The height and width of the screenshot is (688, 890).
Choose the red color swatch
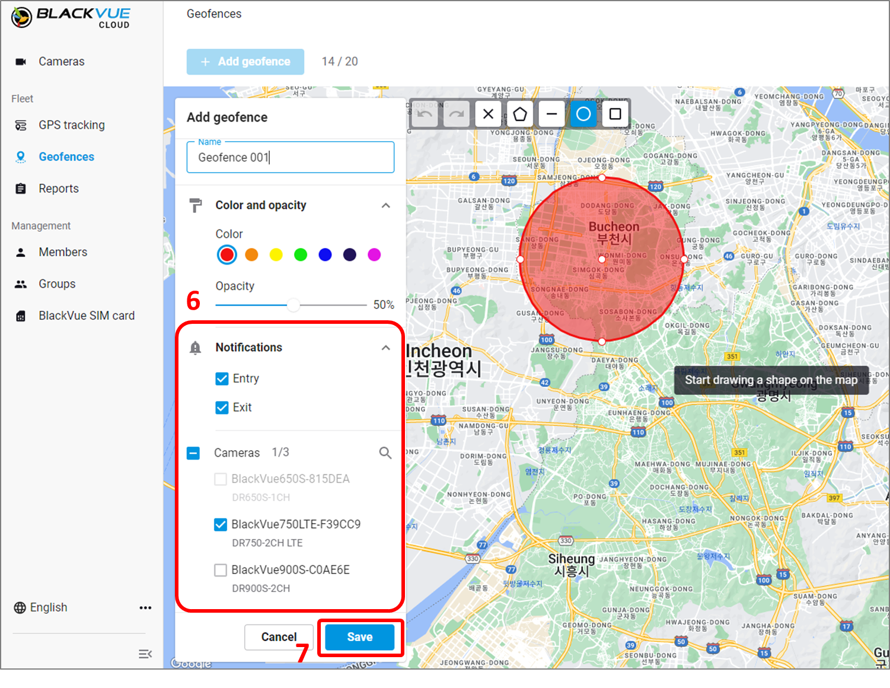point(227,254)
